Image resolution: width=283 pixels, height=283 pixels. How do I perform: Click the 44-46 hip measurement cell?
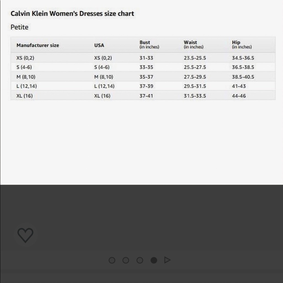[x=239, y=96]
